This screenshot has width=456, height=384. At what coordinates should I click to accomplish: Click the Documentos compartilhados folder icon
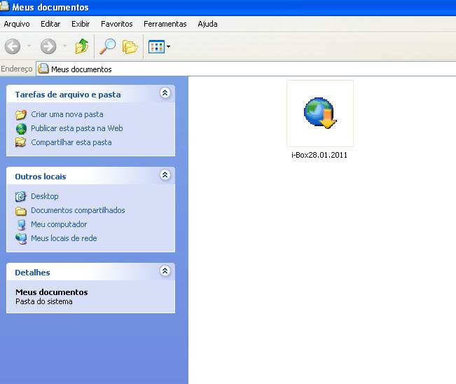(20, 211)
